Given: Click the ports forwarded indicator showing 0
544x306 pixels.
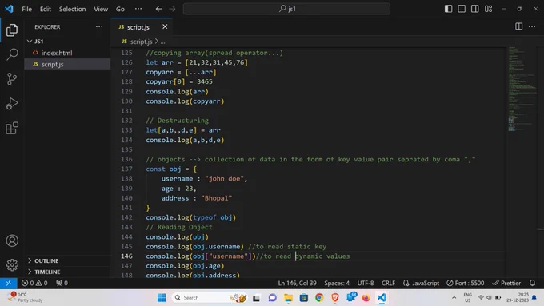Looking at the screenshot, I should click(62, 283).
